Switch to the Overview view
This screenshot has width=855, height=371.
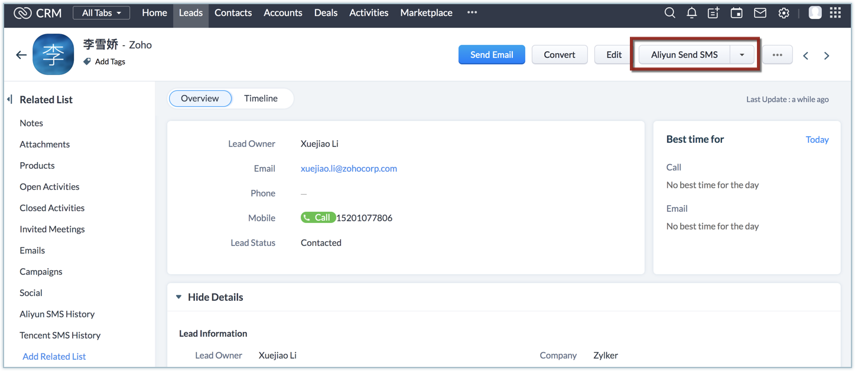(x=200, y=99)
